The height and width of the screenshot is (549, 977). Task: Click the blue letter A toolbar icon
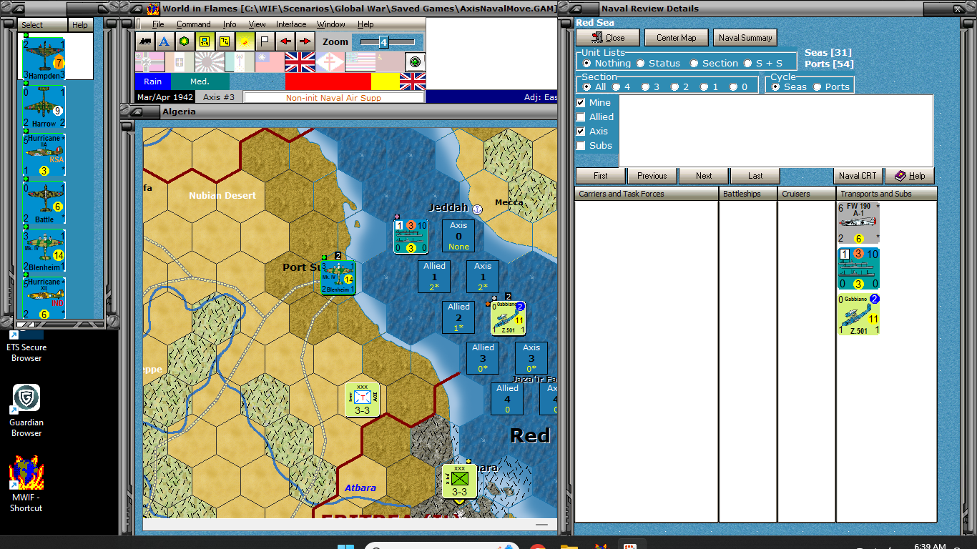click(x=165, y=41)
